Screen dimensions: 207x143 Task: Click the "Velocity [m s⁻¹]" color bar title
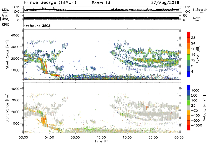[x=204, y=108]
